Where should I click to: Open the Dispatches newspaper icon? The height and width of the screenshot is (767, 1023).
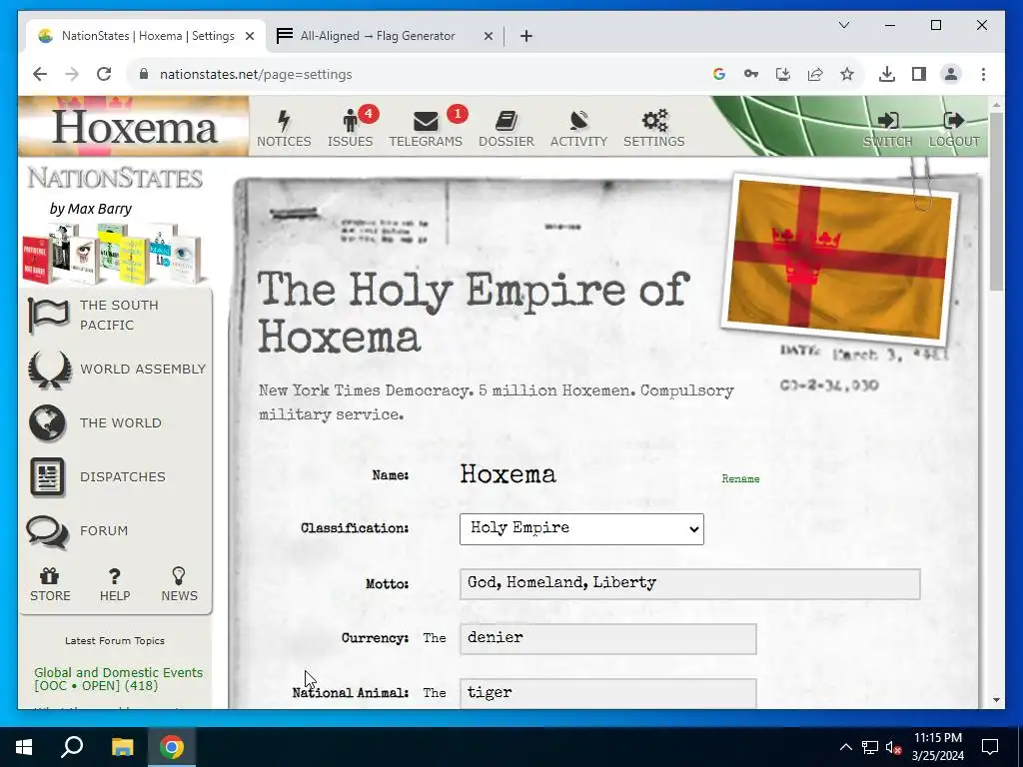pyautogui.click(x=48, y=476)
